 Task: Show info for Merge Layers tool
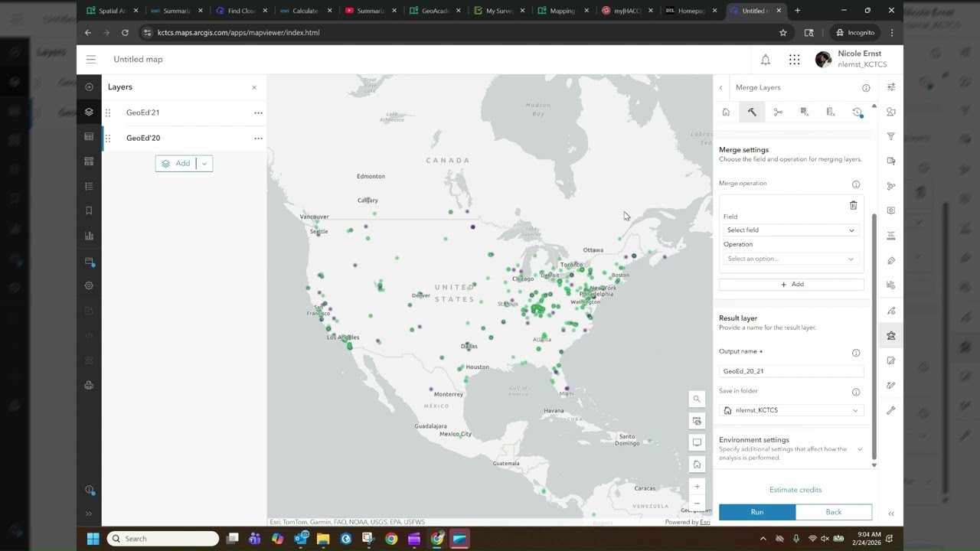pyautogui.click(x=866, y=88)
